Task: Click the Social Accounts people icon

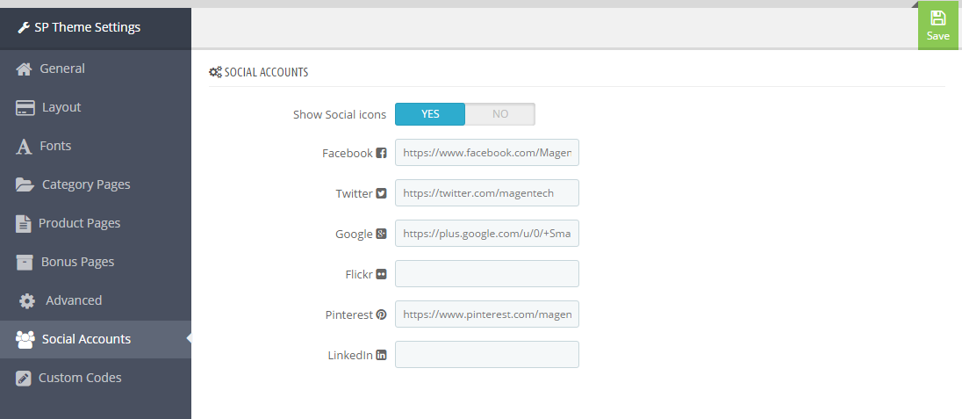Action: (x=25, y=340)
